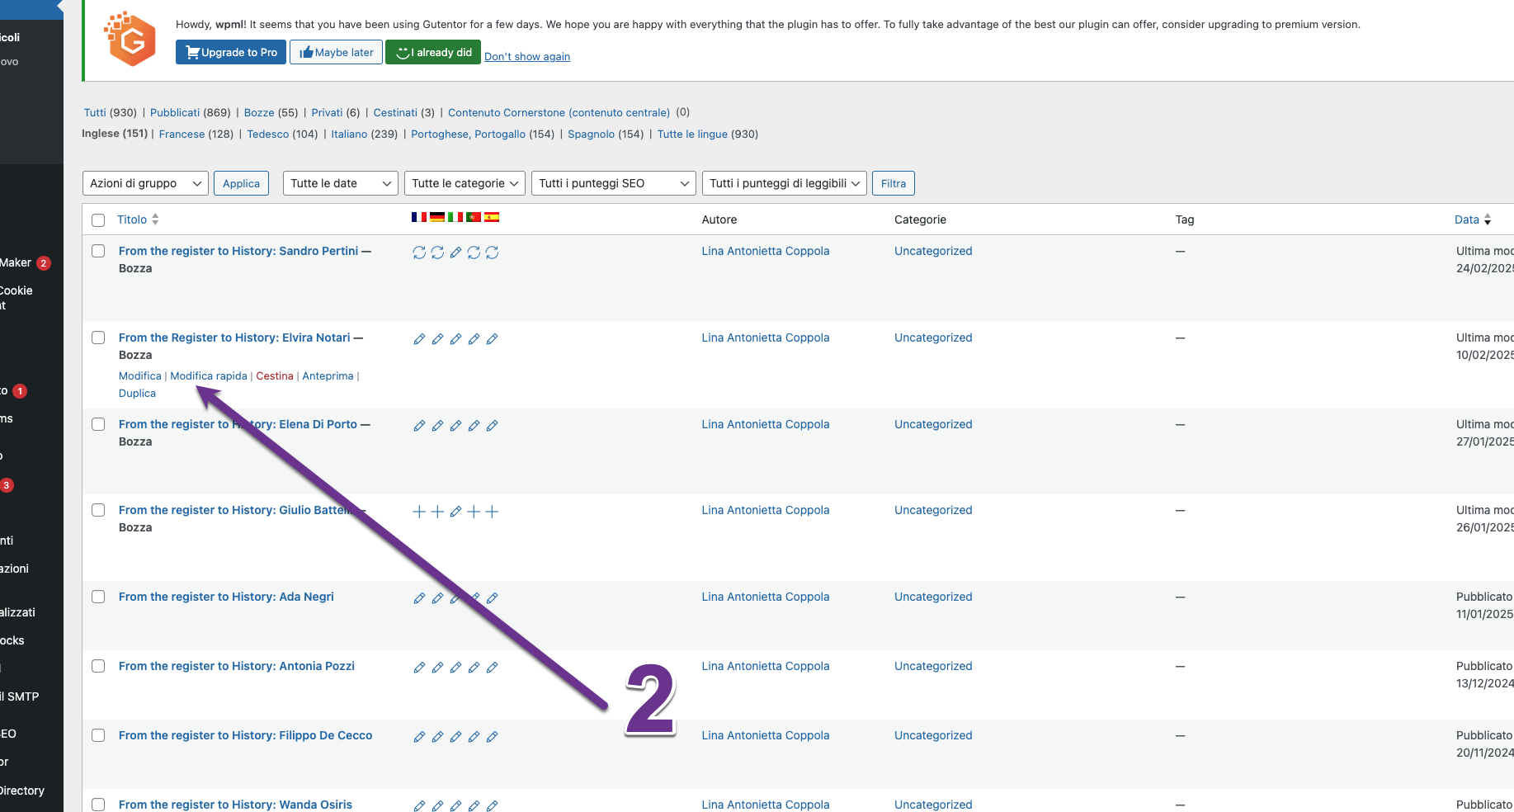The height and width of the screenshot is (812, 1514).
Task: Open the Tutte le categorie dropdown
Action: [465, 183]
